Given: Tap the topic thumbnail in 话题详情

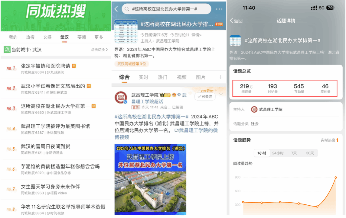Looking at the screenshot, I should coord(235,41).
